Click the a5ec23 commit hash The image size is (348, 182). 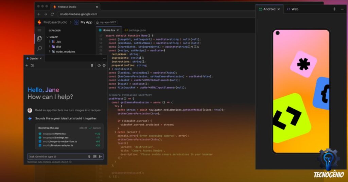(x=83, y=128)
